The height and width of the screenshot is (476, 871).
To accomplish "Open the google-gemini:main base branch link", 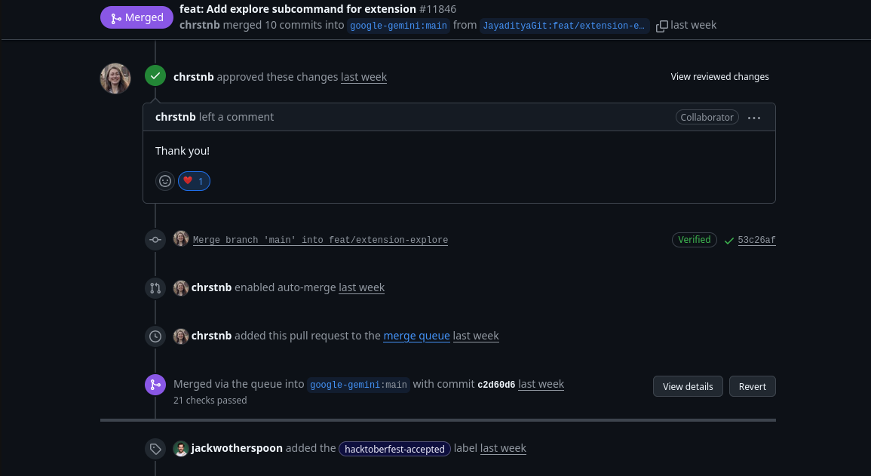I will 398,26.
